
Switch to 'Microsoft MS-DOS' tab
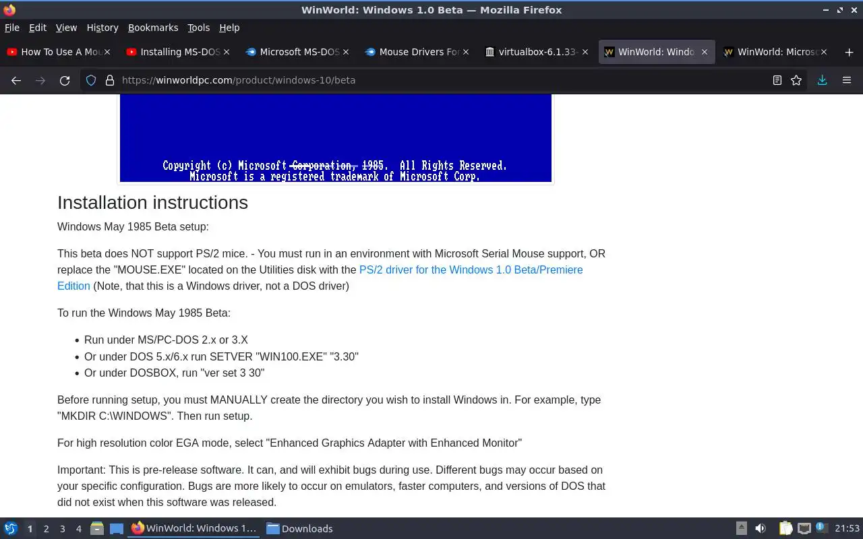(x=297, y=52)
